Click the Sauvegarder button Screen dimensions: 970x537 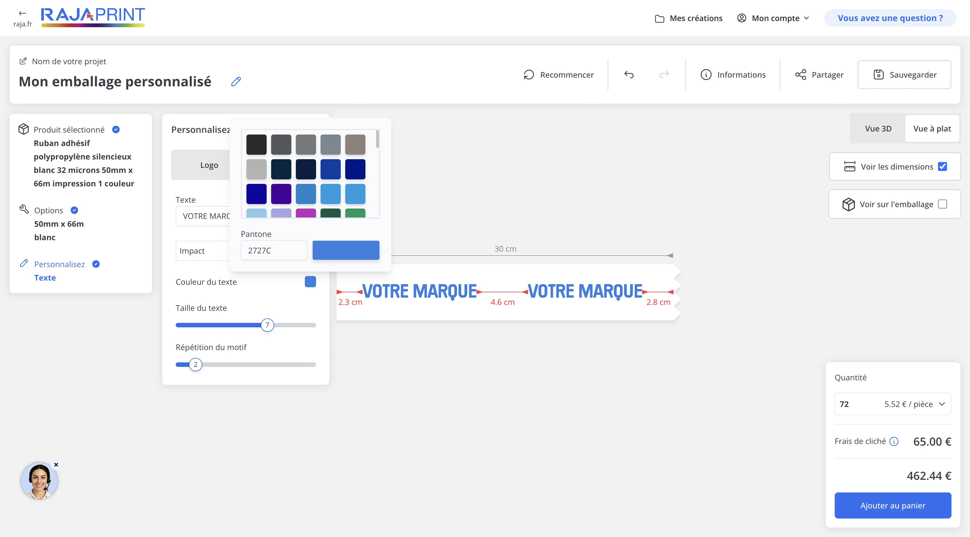pos(905,75)
